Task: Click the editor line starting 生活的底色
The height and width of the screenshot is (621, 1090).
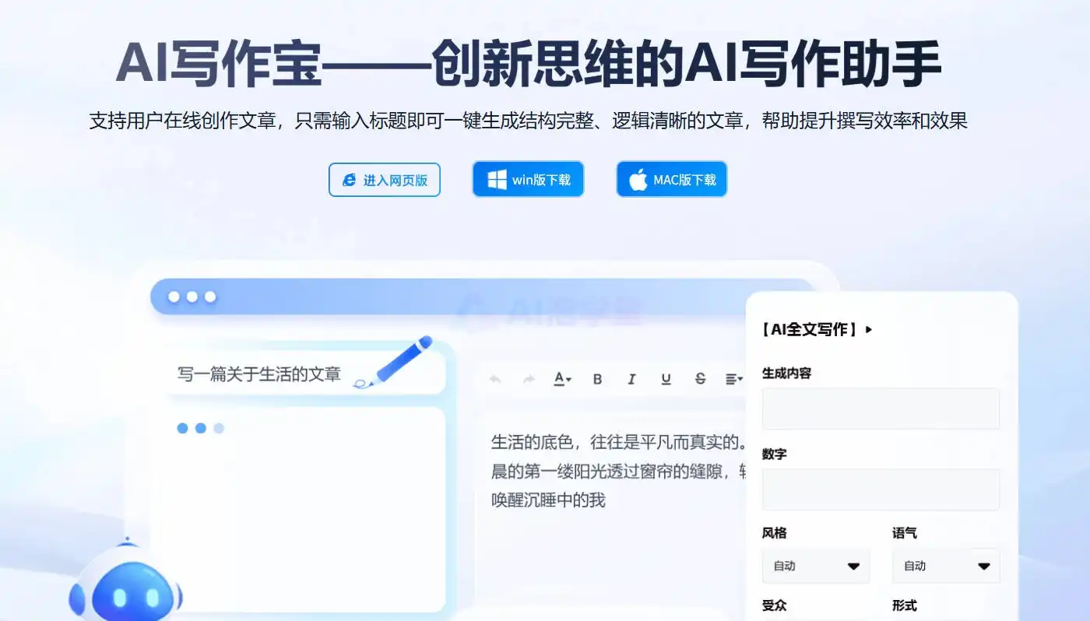Action: (618, 443)
